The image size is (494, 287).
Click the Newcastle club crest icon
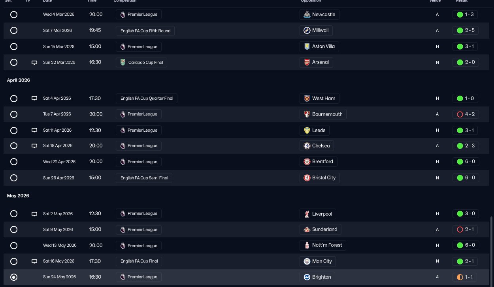pyautogui.click(x=306, y=15)
